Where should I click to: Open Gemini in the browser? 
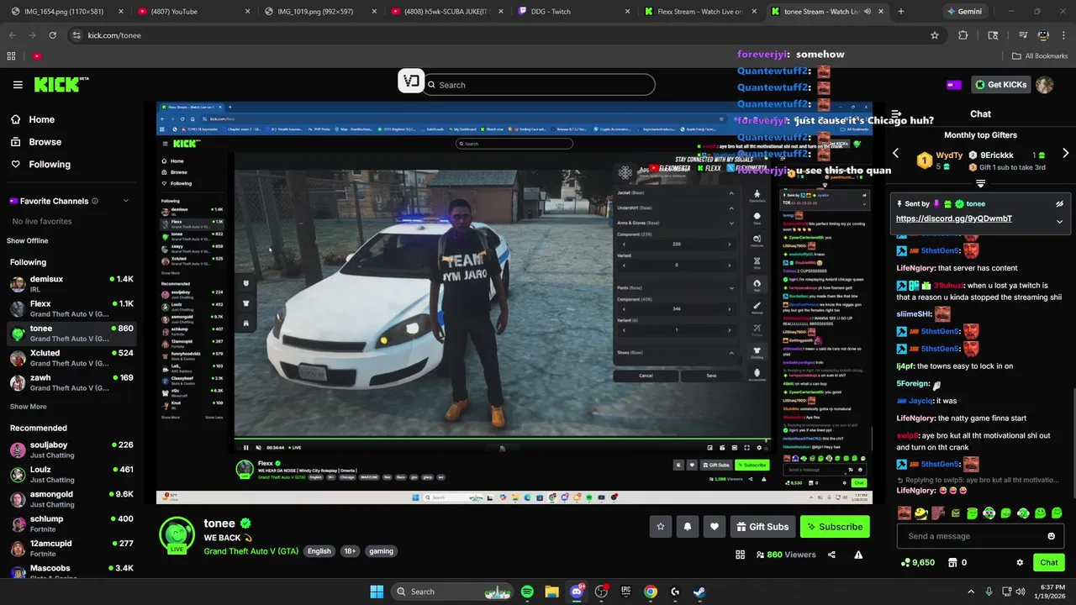click(x=968, y=12)
